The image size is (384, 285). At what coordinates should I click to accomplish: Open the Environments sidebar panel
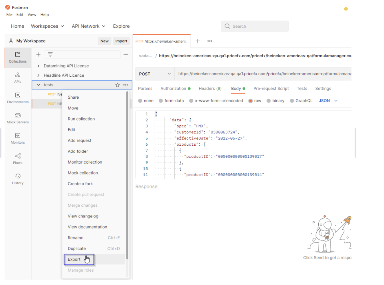point(18,98)
